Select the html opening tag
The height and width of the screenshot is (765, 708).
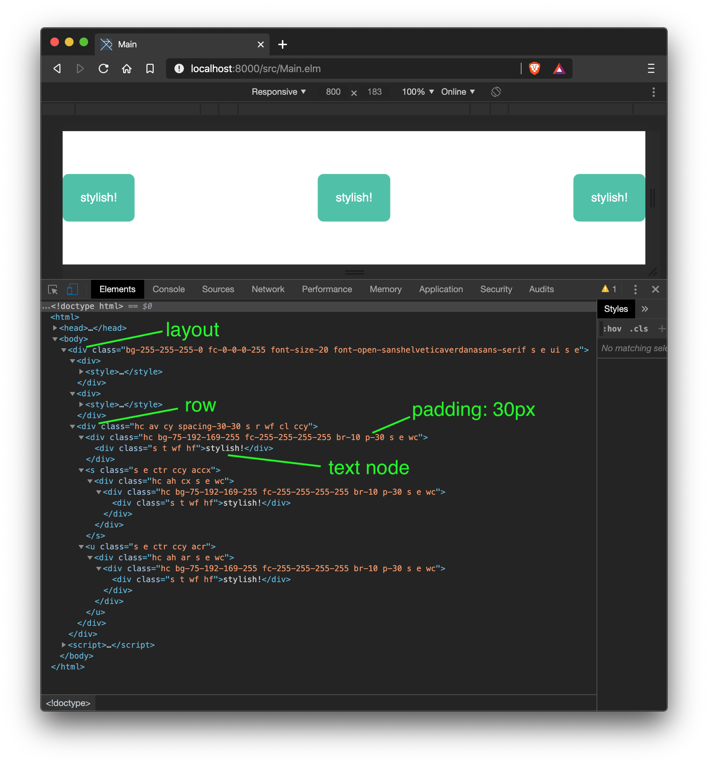pos(65,317)
